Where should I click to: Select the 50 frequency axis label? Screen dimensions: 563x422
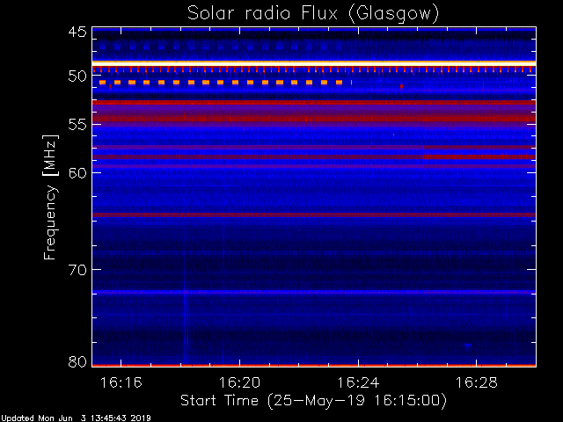77,76
